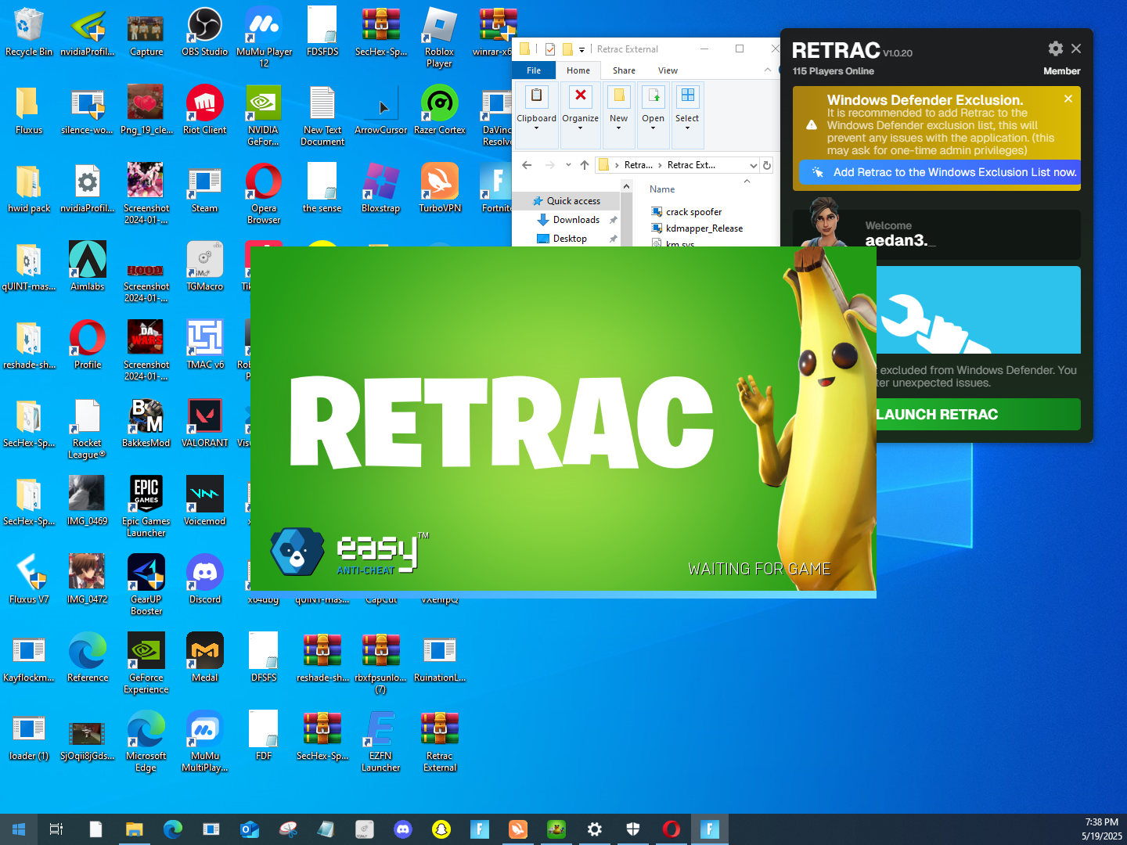The width and height of the screenshot is (1127, 845).
Task: Open Epic Games Launcher desktop icon
Action: (x=146, y=507)
